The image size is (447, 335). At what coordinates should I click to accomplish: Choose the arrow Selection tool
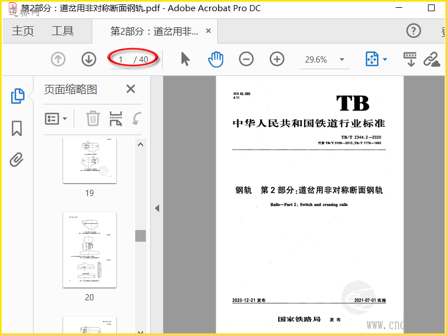click(x=186, y=59)
